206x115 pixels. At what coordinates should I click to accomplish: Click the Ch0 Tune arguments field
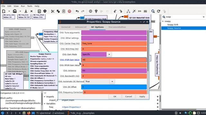point(114,33)
